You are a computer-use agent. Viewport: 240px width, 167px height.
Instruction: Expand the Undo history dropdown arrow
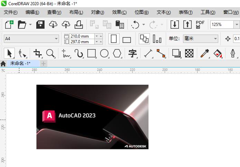pyautogui.click(x=144, y=25)
